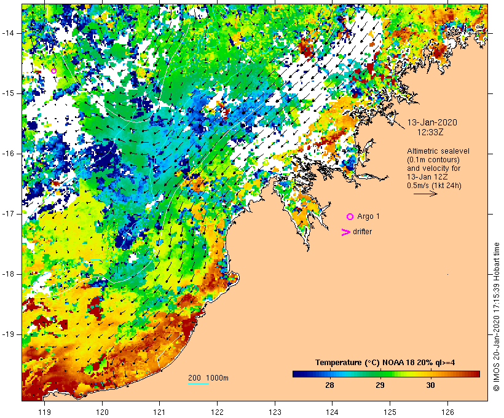Viewport: 504px width, 418px height.
Task: Click the 'Altimetric sealevel' caption line
Action: click(x=438, y=151)
